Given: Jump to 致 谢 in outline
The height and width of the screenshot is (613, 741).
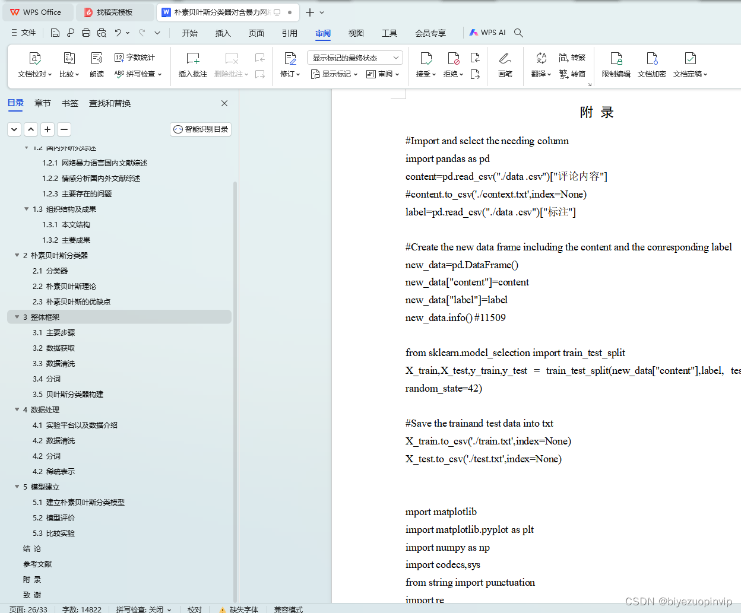Looking at the screenshot, I should pyautogui.click(x=32, y=595).
